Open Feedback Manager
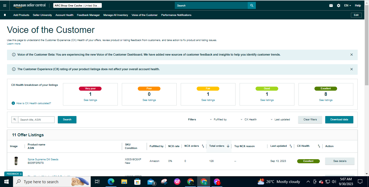Screen dimensions: 369x187 tap(88, 15)
